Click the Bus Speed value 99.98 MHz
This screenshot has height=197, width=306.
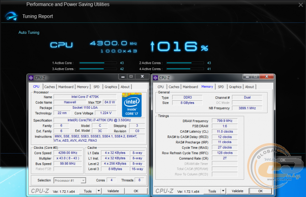point(68,164)
